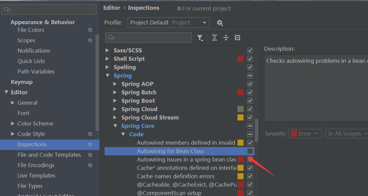Open the Keymap settings page
This screenshot has width=368, height=196.
click(x=22, y=82)
